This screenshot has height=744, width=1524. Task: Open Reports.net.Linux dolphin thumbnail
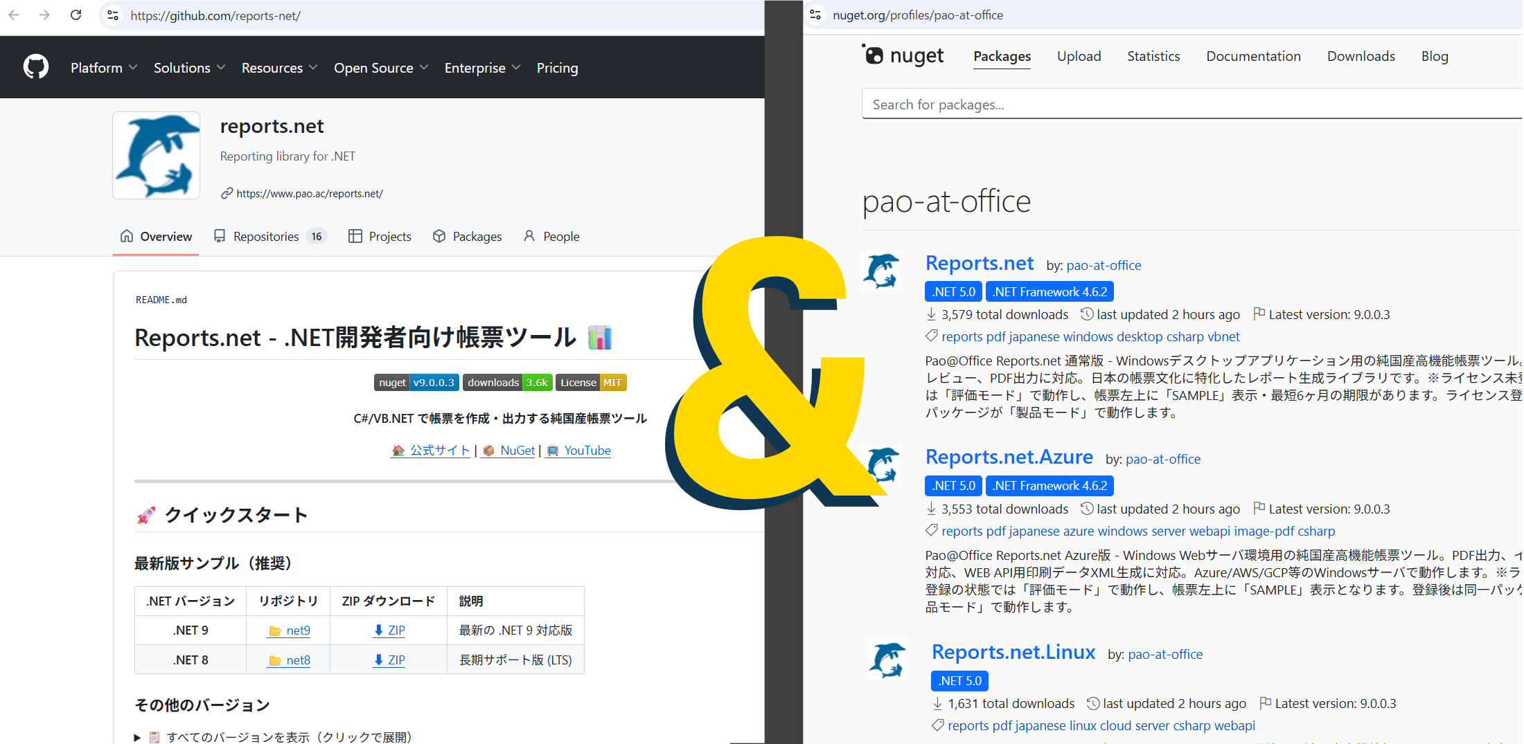[x=887, y=660]
